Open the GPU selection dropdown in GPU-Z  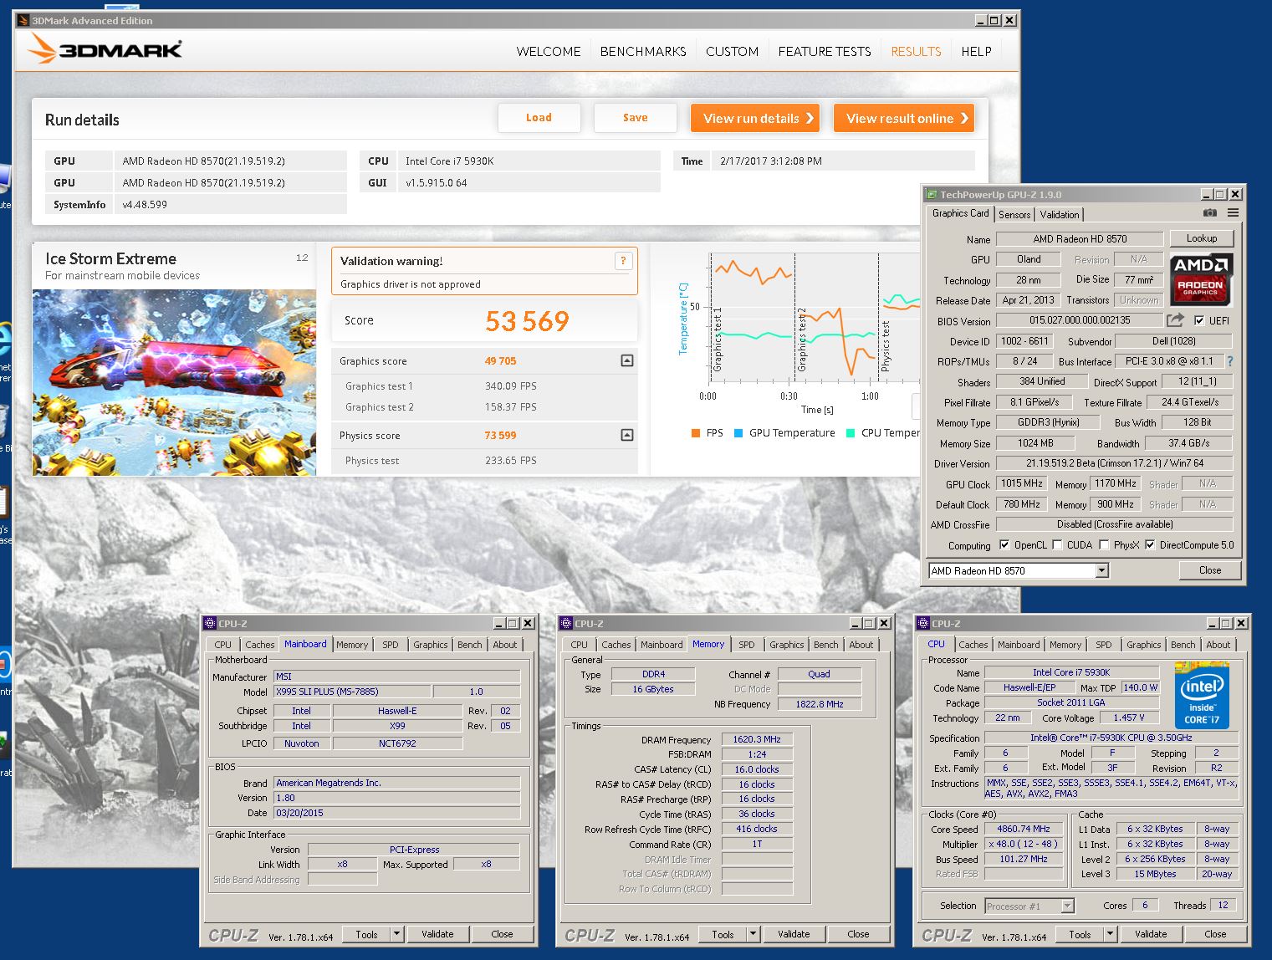coord(1102,570)
